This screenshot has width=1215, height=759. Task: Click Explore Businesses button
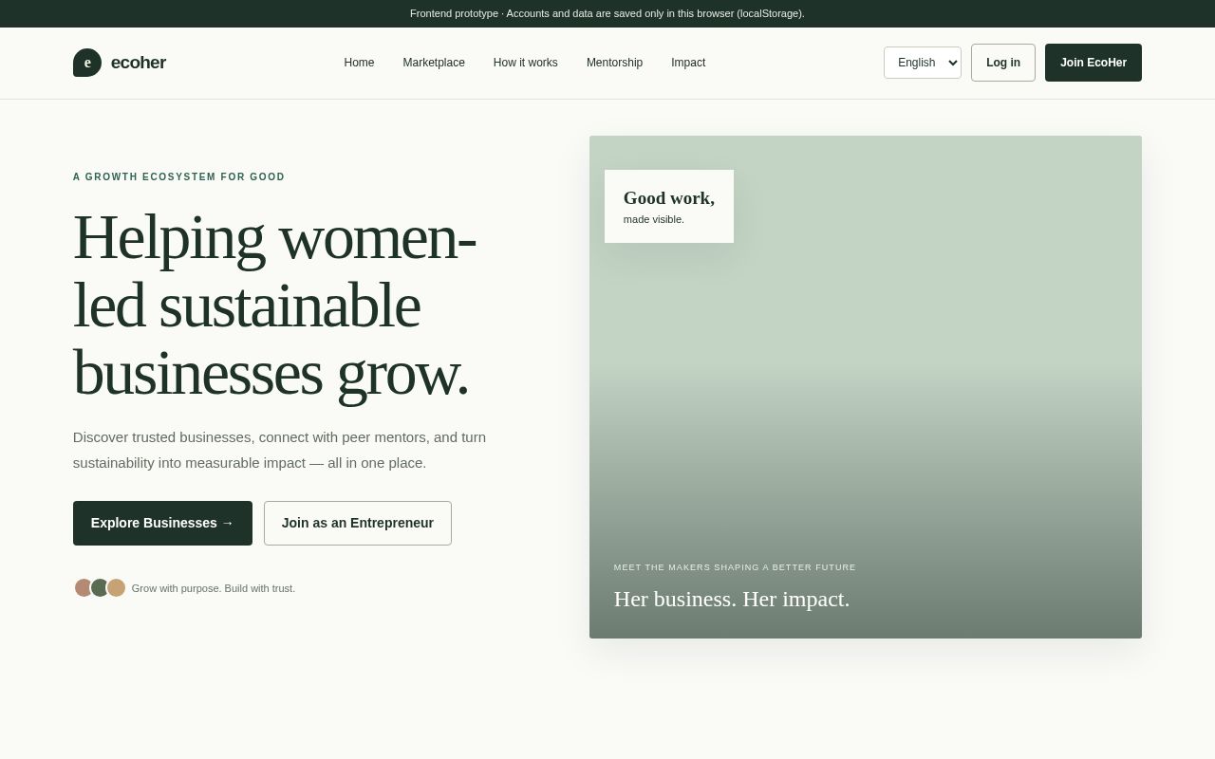click(162, 523)
